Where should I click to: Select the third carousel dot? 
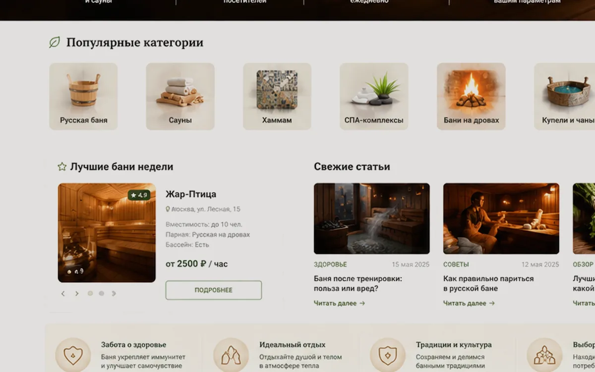click(x=114, y=294)
